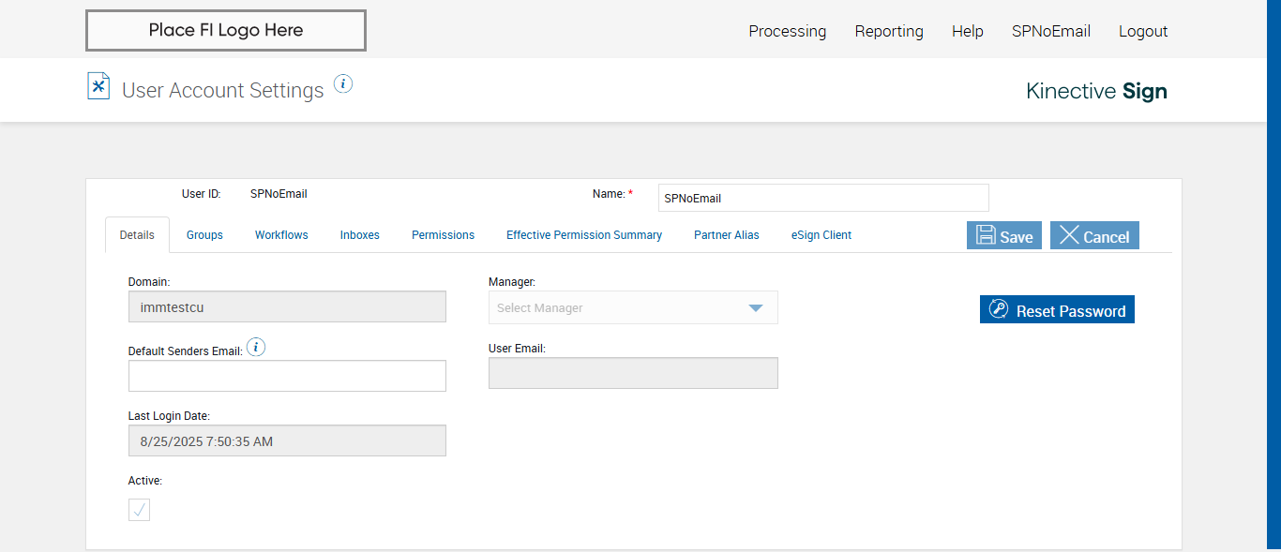Switch to the Workflows tab
Screen dimensions: 1281x552
[x=281, y=235]
